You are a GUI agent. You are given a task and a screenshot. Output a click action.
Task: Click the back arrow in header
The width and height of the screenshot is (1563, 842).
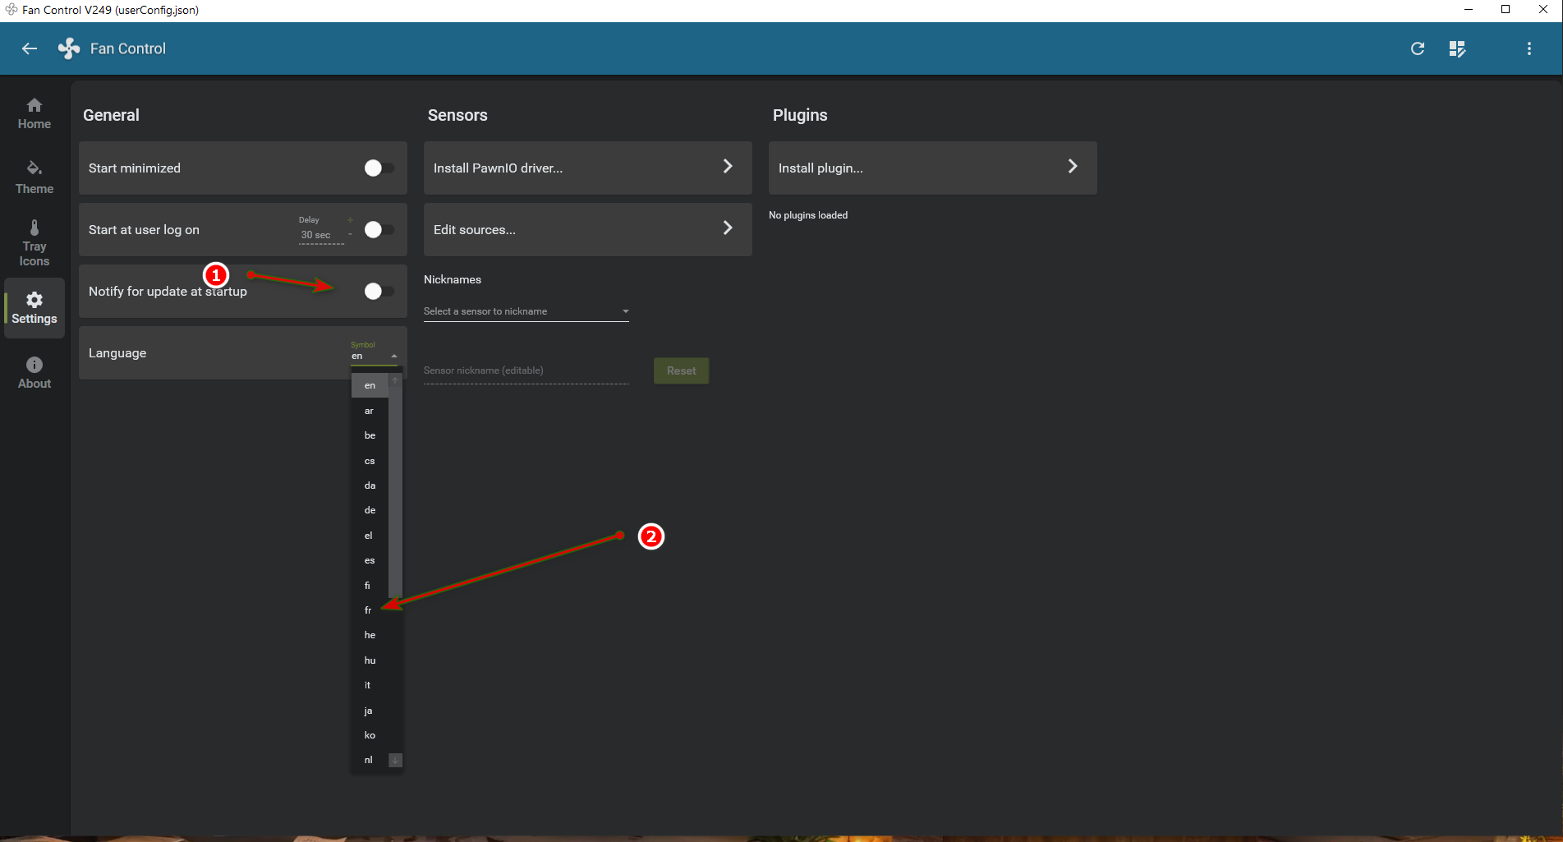coord(30,48)
